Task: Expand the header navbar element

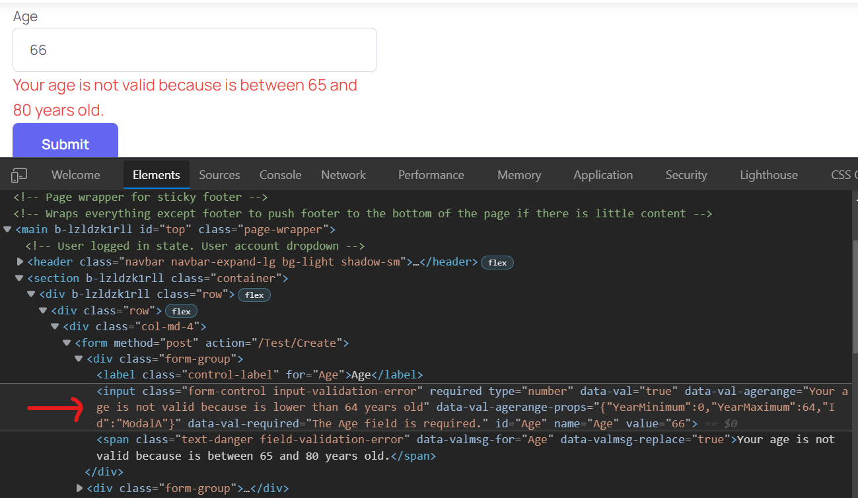Action: tap(20, 262)
